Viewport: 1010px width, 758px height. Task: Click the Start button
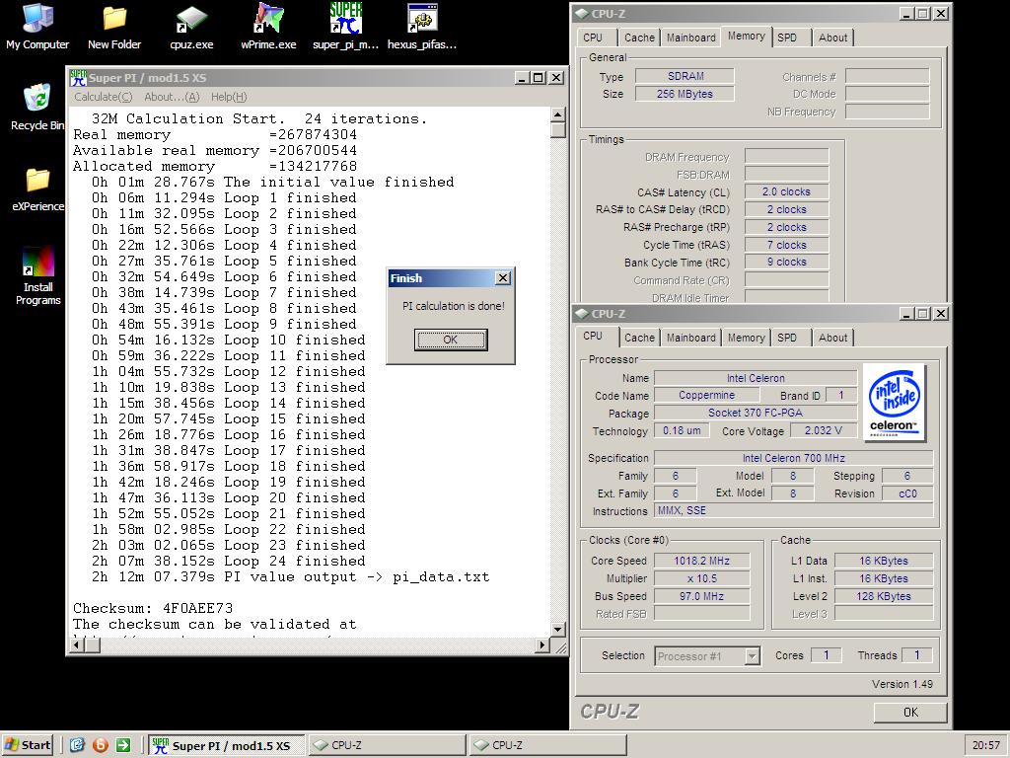28,745
